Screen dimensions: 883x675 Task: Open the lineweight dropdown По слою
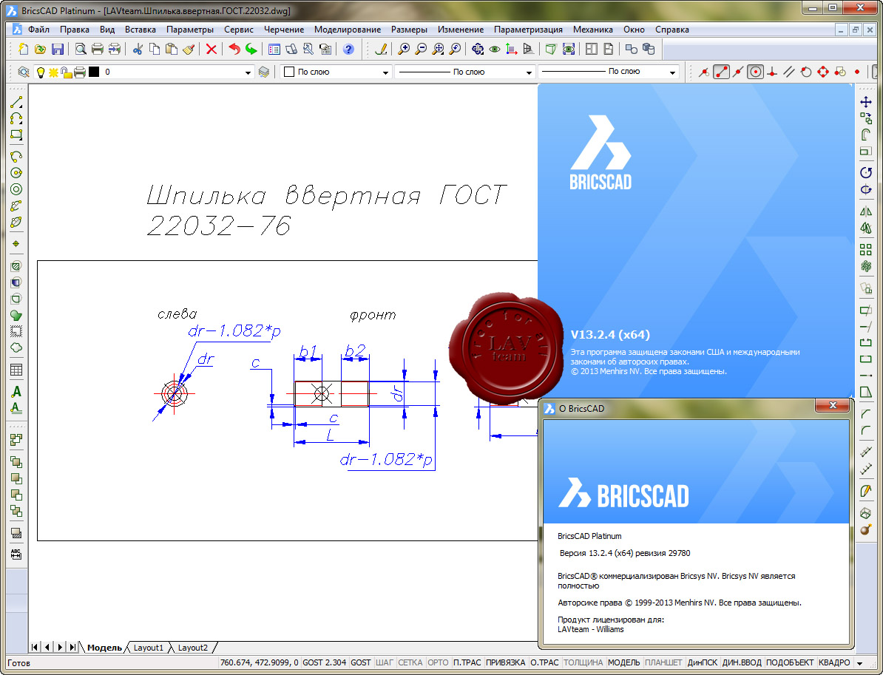609,72
